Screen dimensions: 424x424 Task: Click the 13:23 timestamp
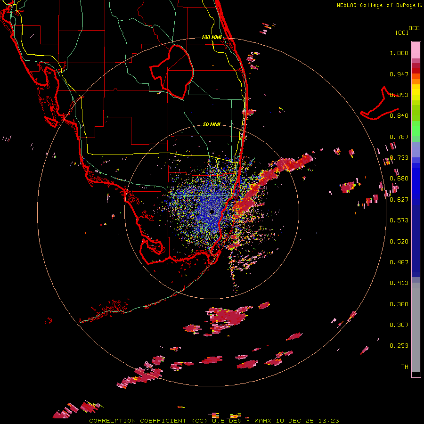(328, 421)
